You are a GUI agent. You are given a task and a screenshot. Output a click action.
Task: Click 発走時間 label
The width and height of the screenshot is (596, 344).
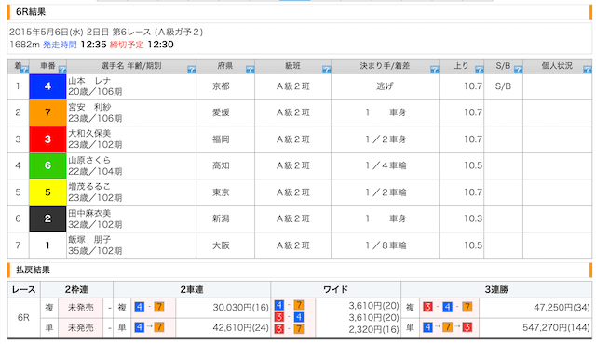point(60,45)
